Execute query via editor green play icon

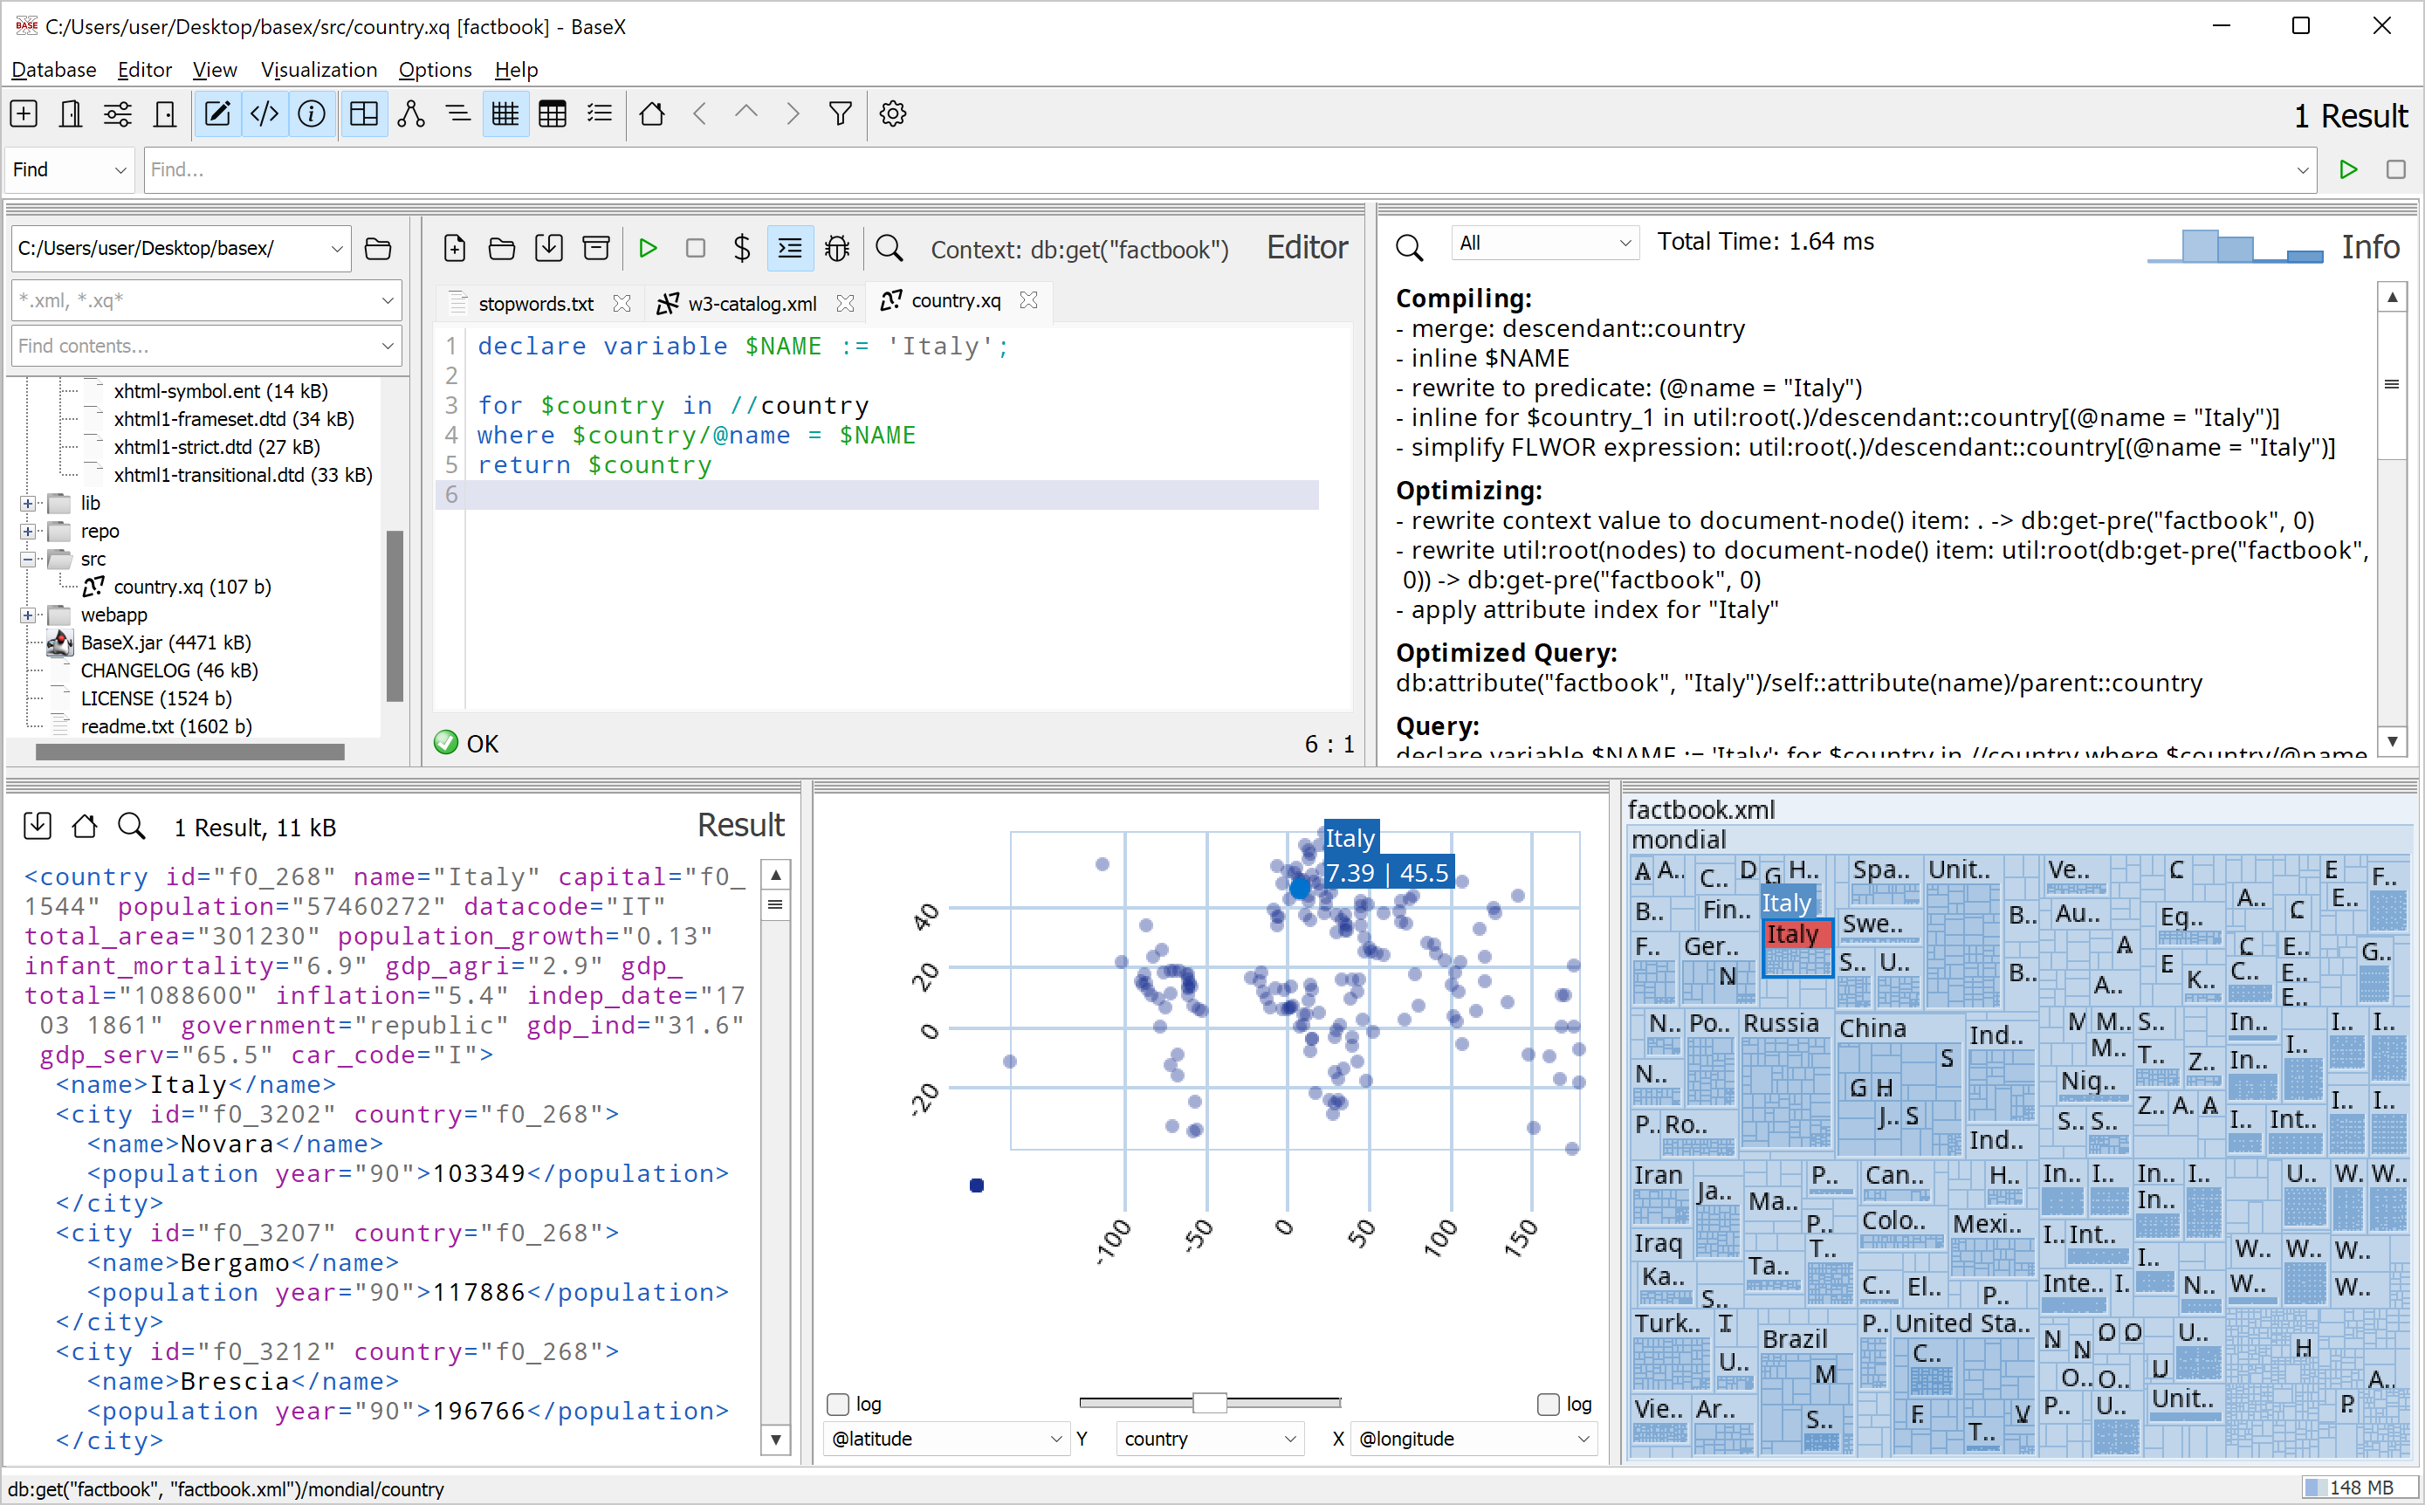[x=648, y=248]
